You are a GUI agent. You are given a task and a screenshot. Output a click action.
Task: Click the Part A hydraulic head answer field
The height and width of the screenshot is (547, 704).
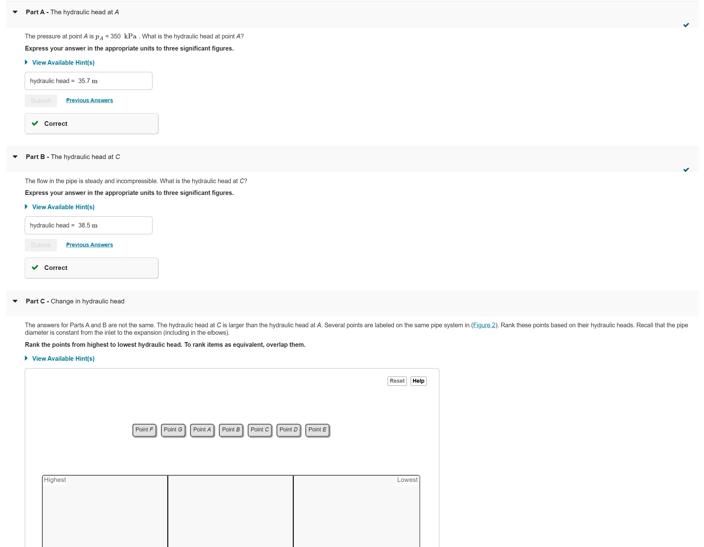(x=88, y=81)
